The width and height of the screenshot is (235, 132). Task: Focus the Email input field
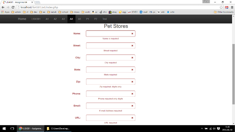pos(111,106)
